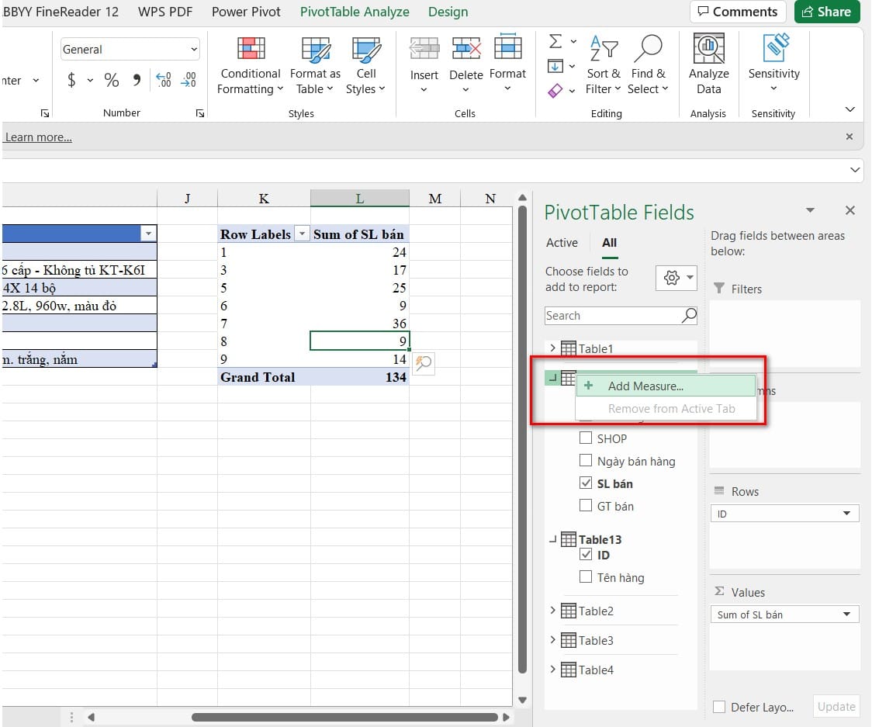Screen dimensions: 872x727
Task: Close the PivotTable Fields pane
Action: pyautogui.click(x=850, y=210)
